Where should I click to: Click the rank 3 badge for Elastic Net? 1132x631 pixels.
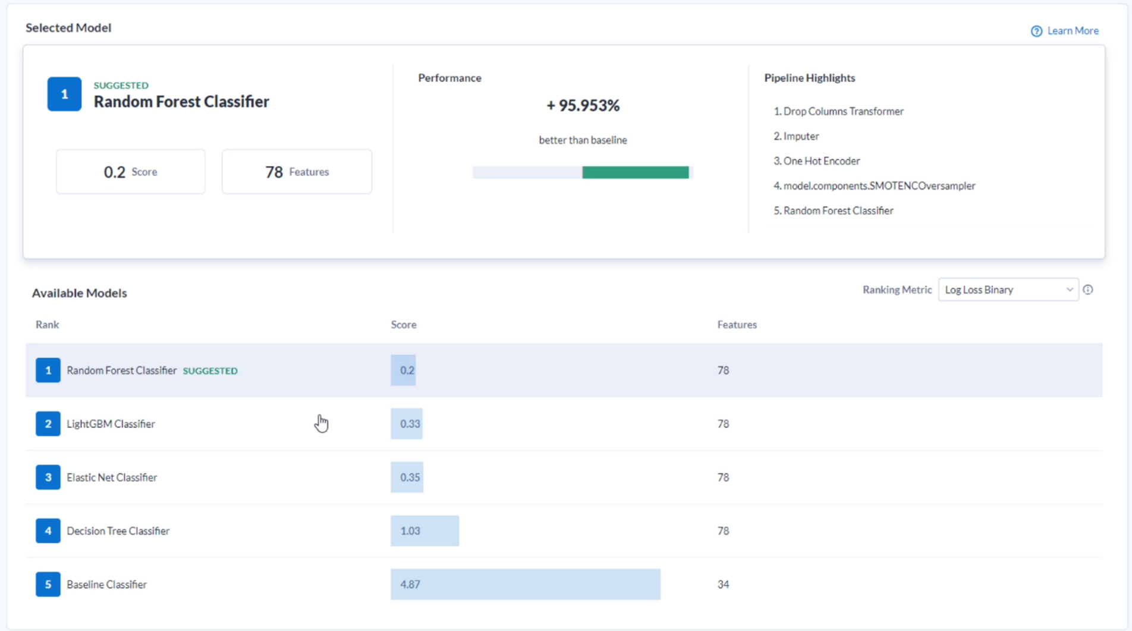pyautogui.click(x=48, y=477)
